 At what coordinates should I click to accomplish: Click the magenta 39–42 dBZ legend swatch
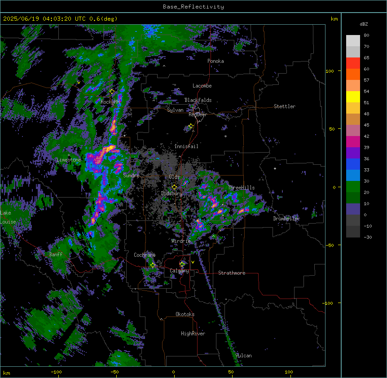[353, 142]
